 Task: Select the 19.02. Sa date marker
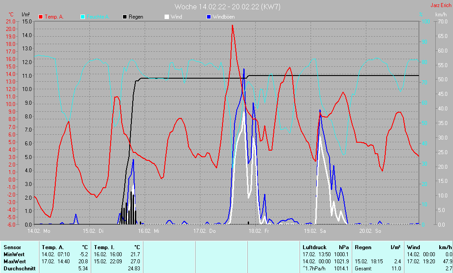314,231
